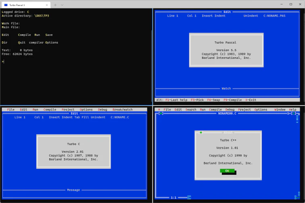The image size is (305, 203).
Task: Open Run menu in Turbo C++ menu bar
Action: [203, 110]
